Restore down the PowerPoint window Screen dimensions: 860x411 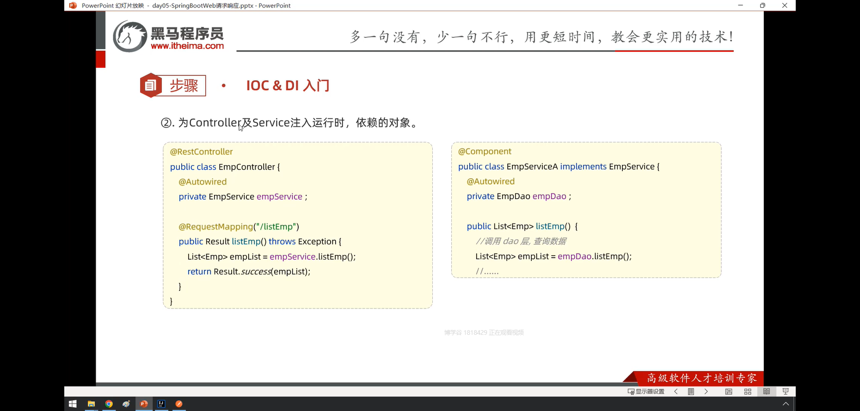[762, 6]
